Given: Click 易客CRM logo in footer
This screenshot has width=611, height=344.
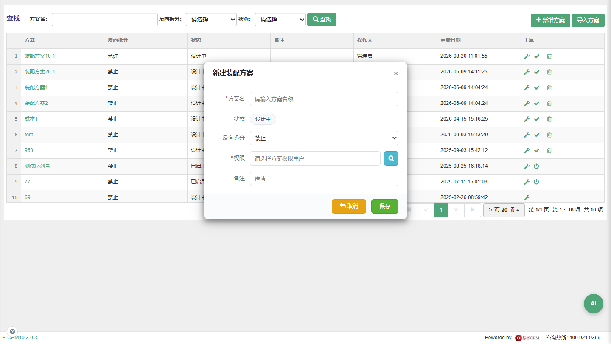Looking at the screenshot, I should 527,338.
